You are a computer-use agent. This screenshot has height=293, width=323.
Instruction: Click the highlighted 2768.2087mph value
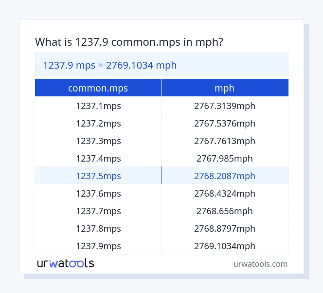point(224,176)
